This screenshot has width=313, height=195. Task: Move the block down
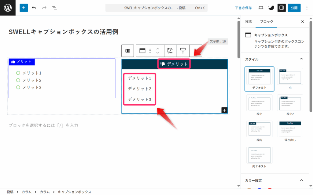point(158,53)
